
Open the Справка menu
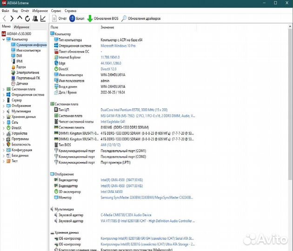[x=70, y=11]
